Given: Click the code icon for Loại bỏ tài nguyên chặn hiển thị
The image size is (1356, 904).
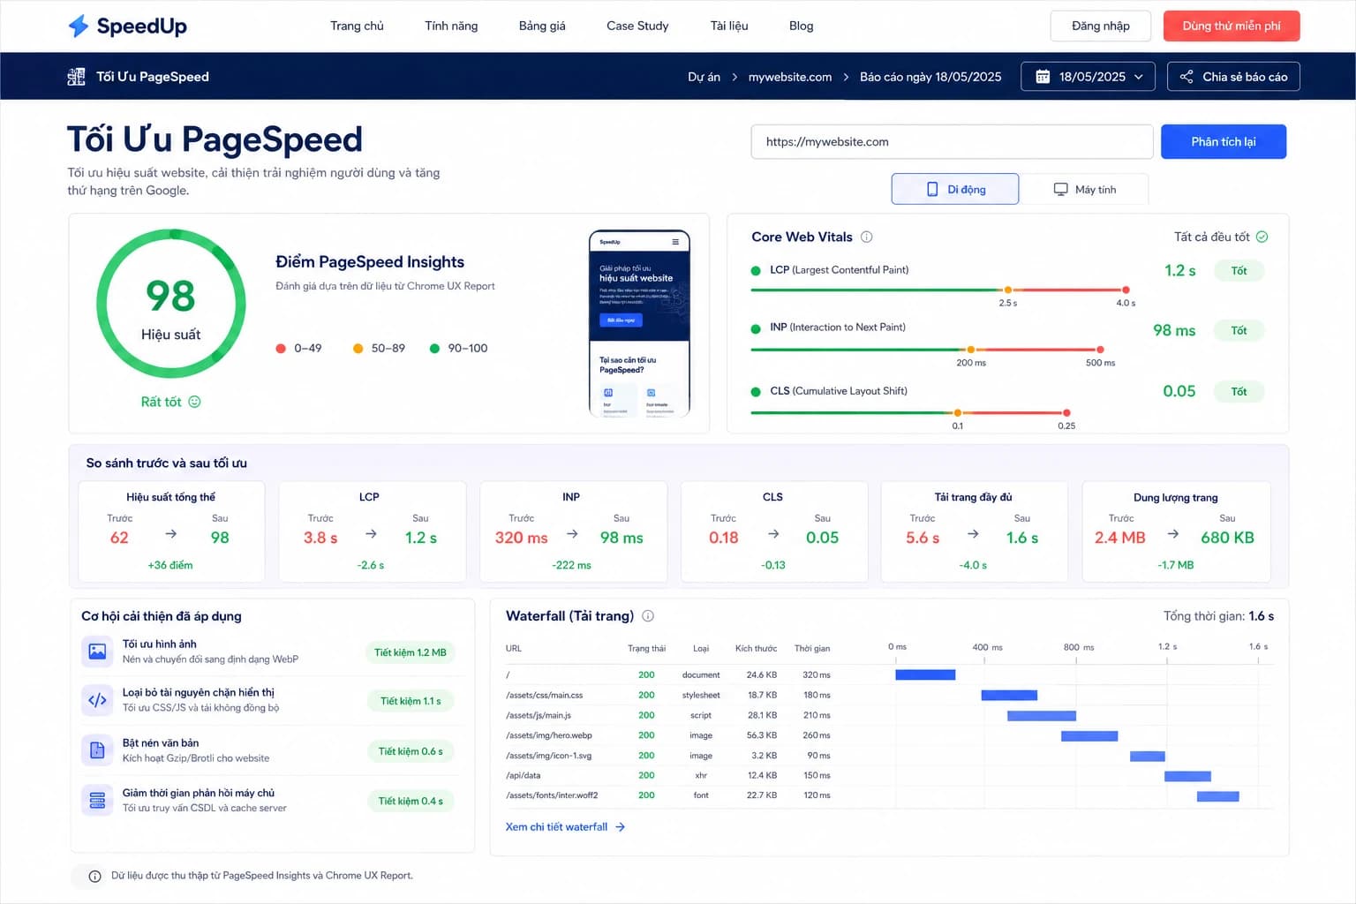Looking at the screenshot, I should 97,700.
